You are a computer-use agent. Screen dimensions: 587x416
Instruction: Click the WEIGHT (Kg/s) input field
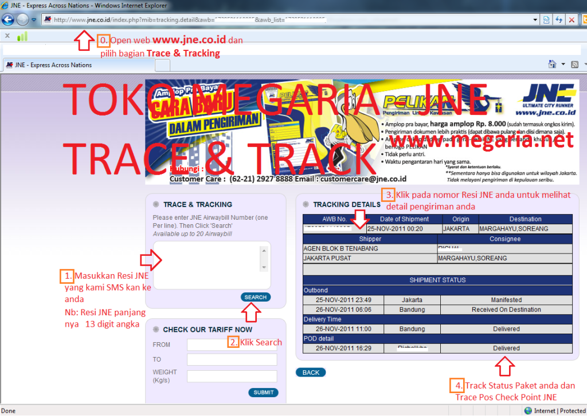(x=232, y=376)
